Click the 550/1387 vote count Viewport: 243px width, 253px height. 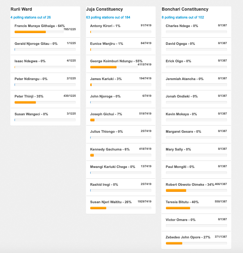[x=221, y=201]
